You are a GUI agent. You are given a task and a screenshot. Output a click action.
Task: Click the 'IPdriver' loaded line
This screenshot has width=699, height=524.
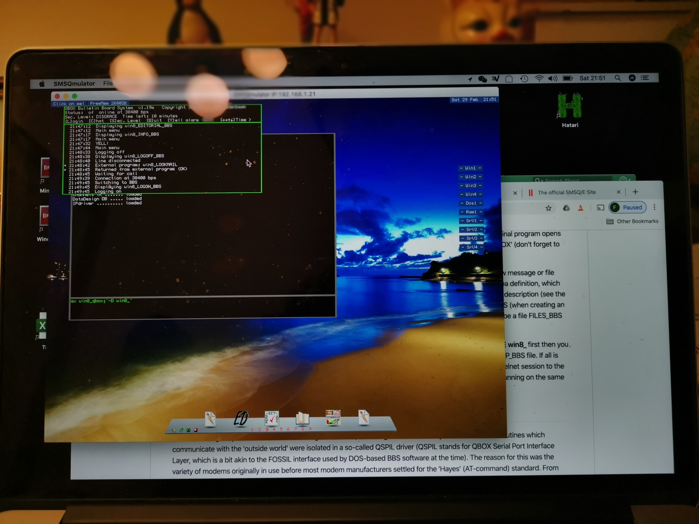(107, 203)
